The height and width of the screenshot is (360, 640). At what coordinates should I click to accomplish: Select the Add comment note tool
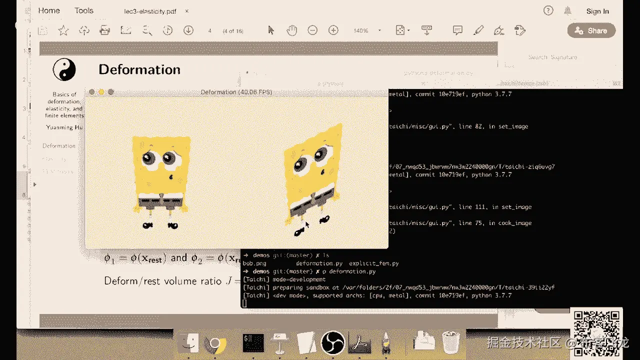point(457,30)
